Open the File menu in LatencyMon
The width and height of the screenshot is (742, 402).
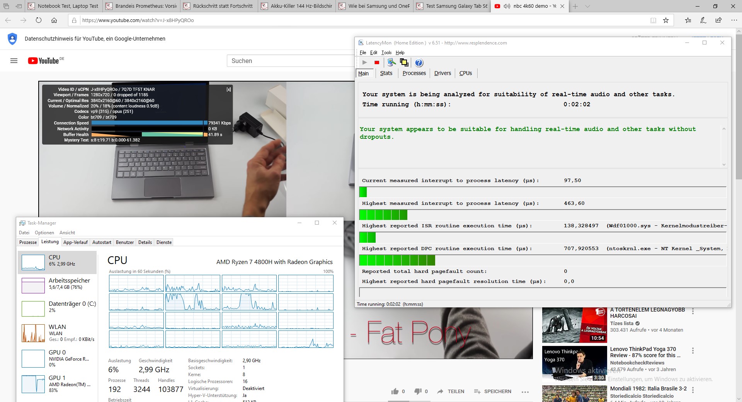363,53
